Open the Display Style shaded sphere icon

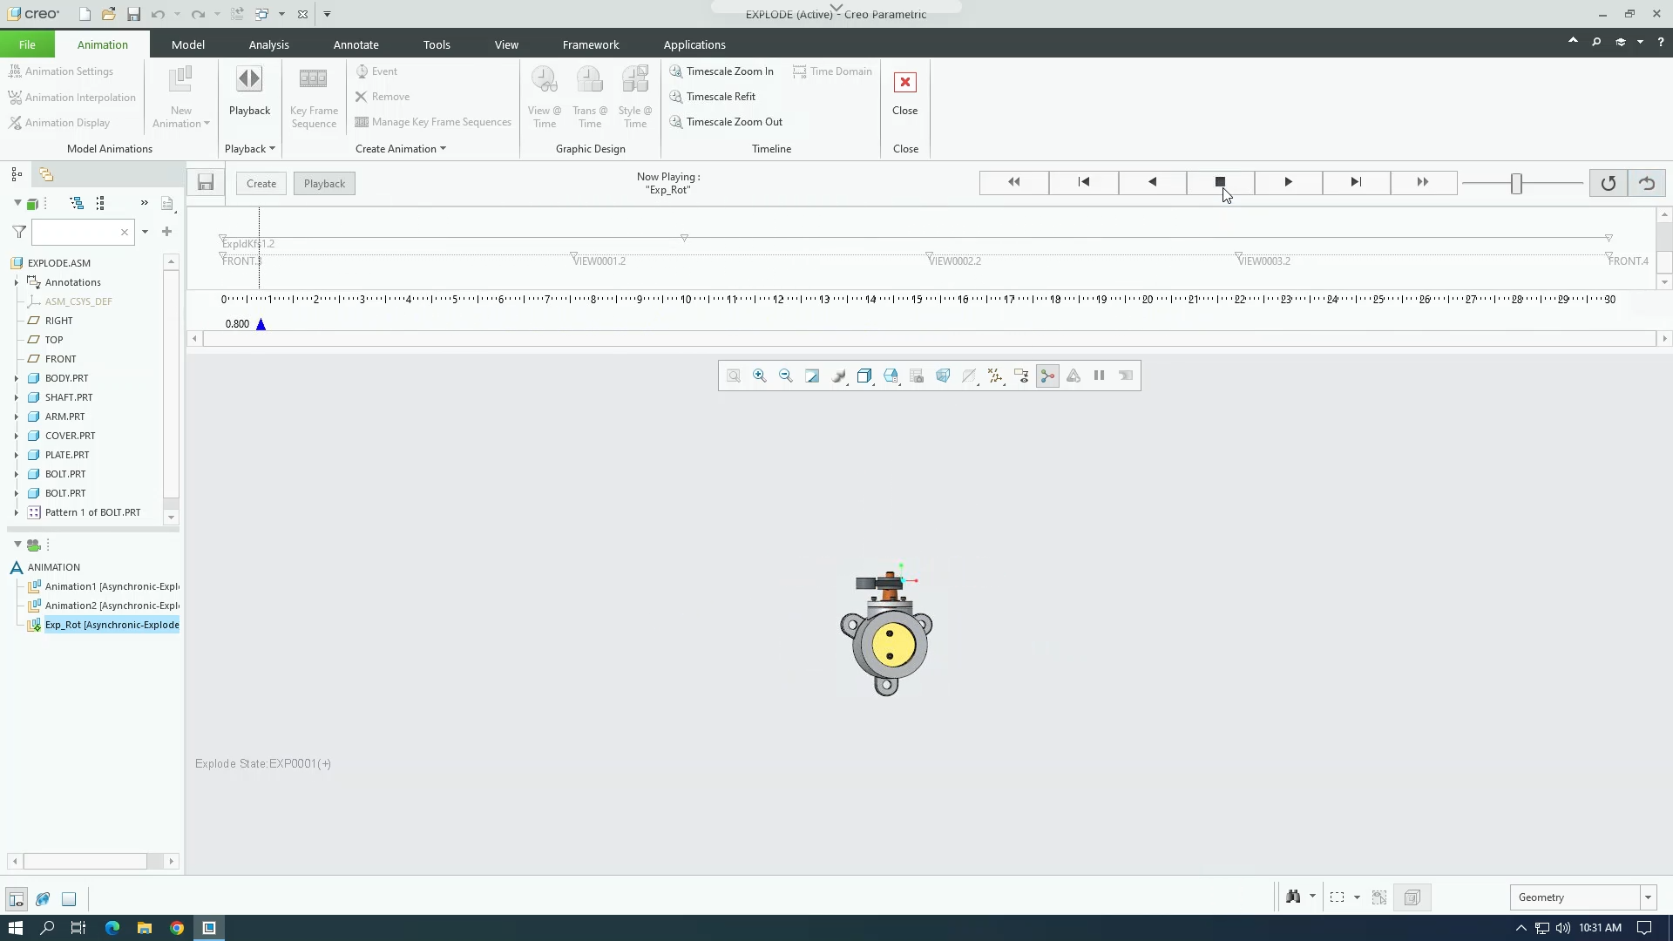coord(838,376)
